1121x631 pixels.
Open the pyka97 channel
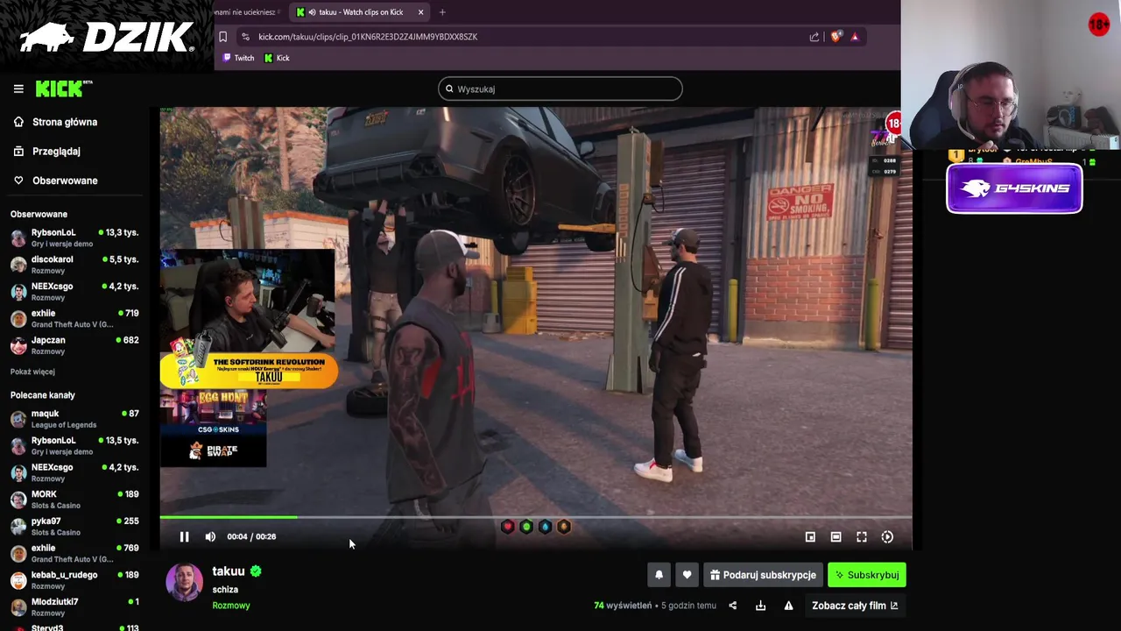74,526
